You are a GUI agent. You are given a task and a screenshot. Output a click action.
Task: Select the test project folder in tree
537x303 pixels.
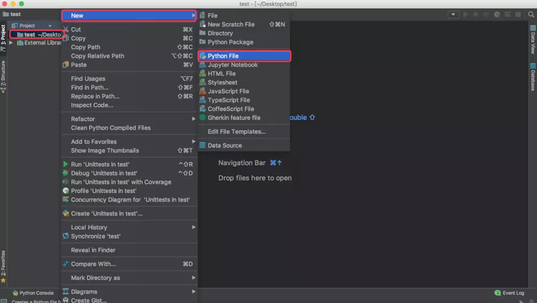[30, 35]
